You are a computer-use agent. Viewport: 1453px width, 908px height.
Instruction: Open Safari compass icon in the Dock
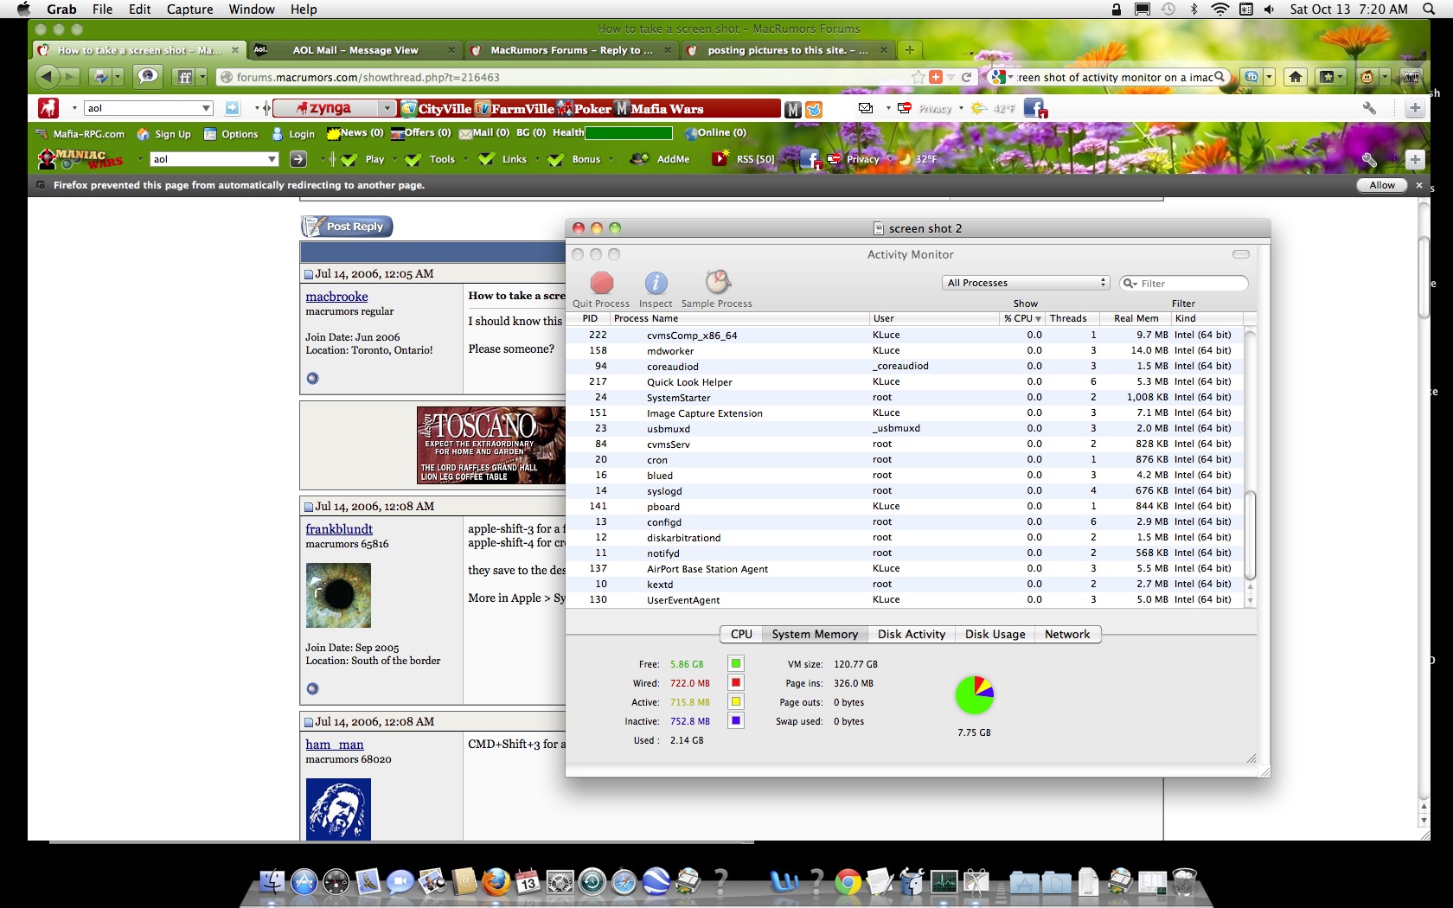[x=624, y=881]
